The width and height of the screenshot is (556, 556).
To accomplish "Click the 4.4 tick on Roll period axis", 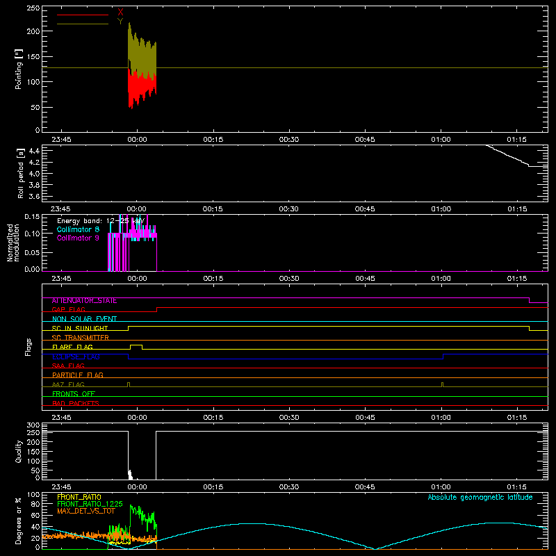I will 34,151.
